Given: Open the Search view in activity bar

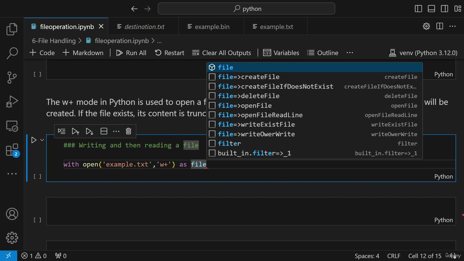Looking at the screenshot, I should pyautogui.click(x=12, y=53).
